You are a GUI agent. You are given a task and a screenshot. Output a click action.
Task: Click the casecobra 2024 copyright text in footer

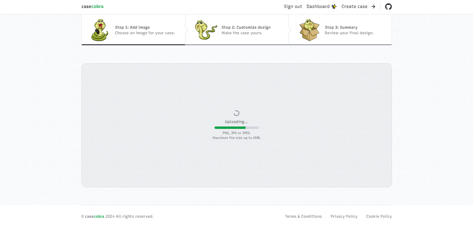pos(117,216)
